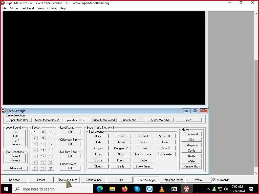This screenshot has width=259, height=194.
Task: Select the Super Mario Bros. 2 game
Action: click(47, 120)
